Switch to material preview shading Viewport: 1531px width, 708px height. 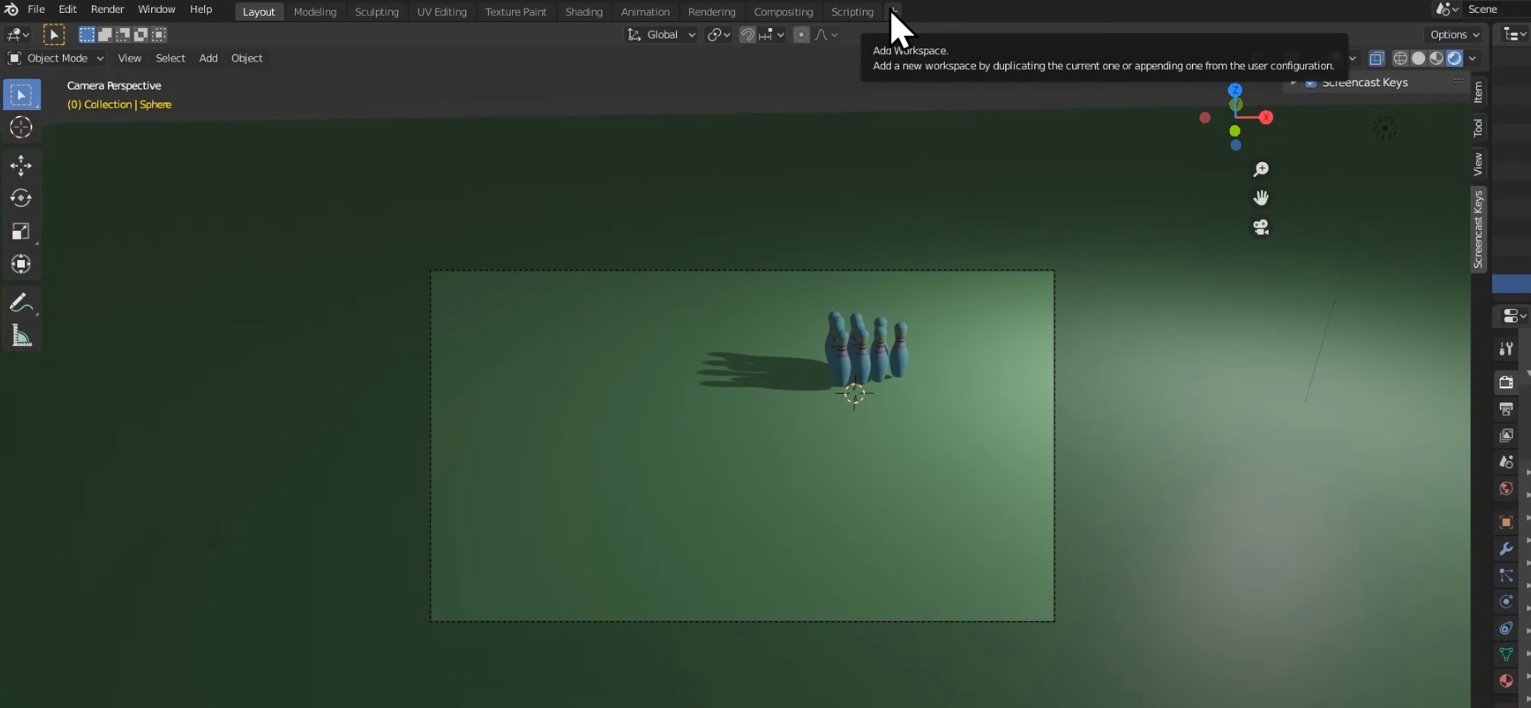(x=1436, y=58)
